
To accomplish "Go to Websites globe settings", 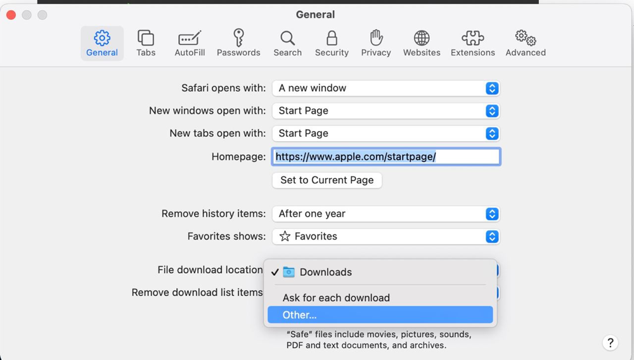I will tap(422, 43).
